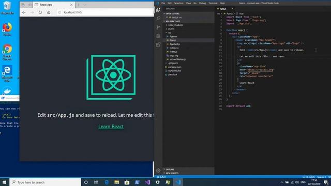Open Google Chrome from the desktop

(7, 52)
